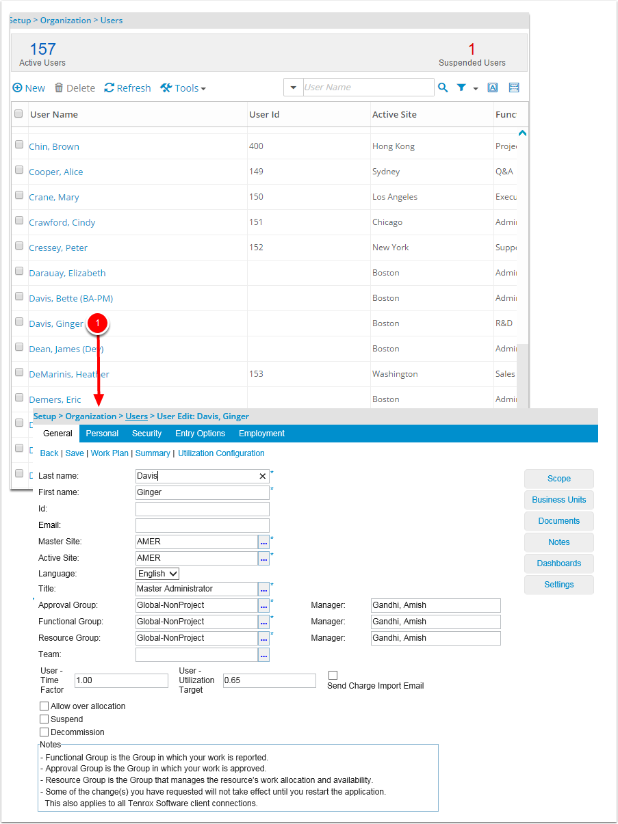The width and height of the screenshot is (618, 824).
Task: Click the Settings button
Action: coord(559,585)
